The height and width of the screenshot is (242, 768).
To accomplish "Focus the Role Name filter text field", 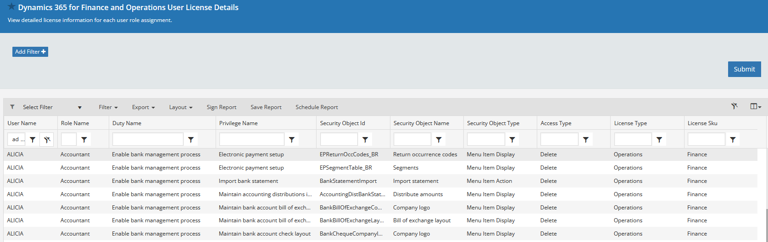I will (69, 139).
